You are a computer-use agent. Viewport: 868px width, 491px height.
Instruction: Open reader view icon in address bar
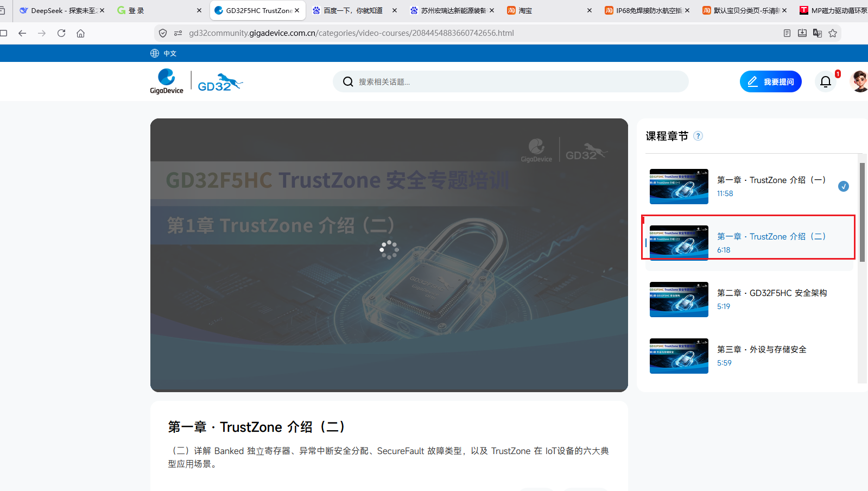[x=787, y=33]
